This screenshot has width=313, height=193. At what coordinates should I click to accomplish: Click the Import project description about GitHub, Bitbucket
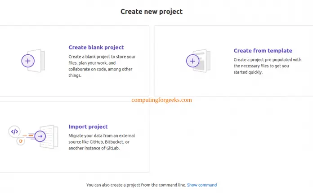pyautogui.click(x=101, y=142)
